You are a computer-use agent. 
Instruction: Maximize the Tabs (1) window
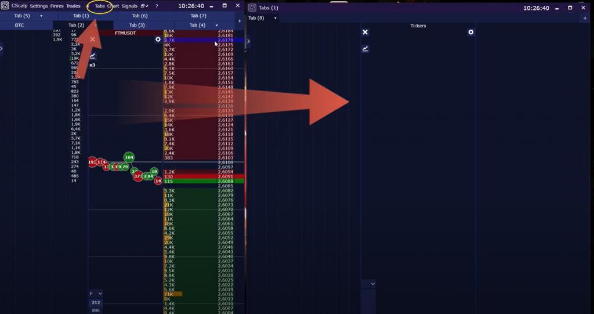(x=570, y=8)
